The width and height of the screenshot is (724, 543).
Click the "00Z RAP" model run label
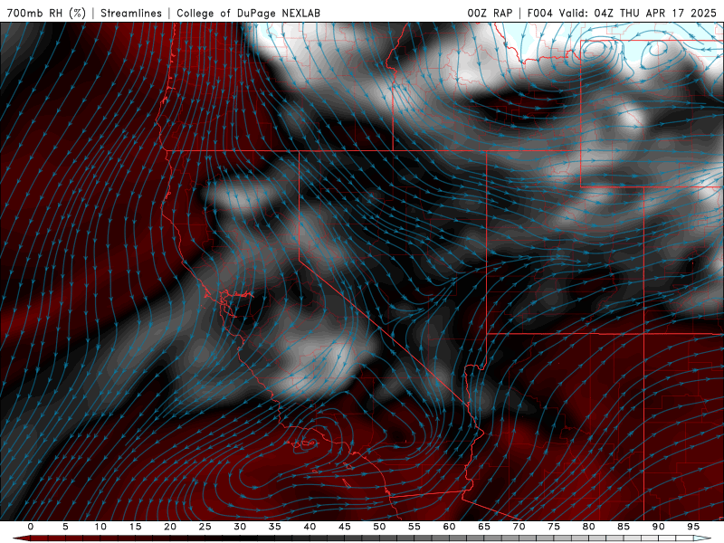pyautogui.click(x=490, y=13)
